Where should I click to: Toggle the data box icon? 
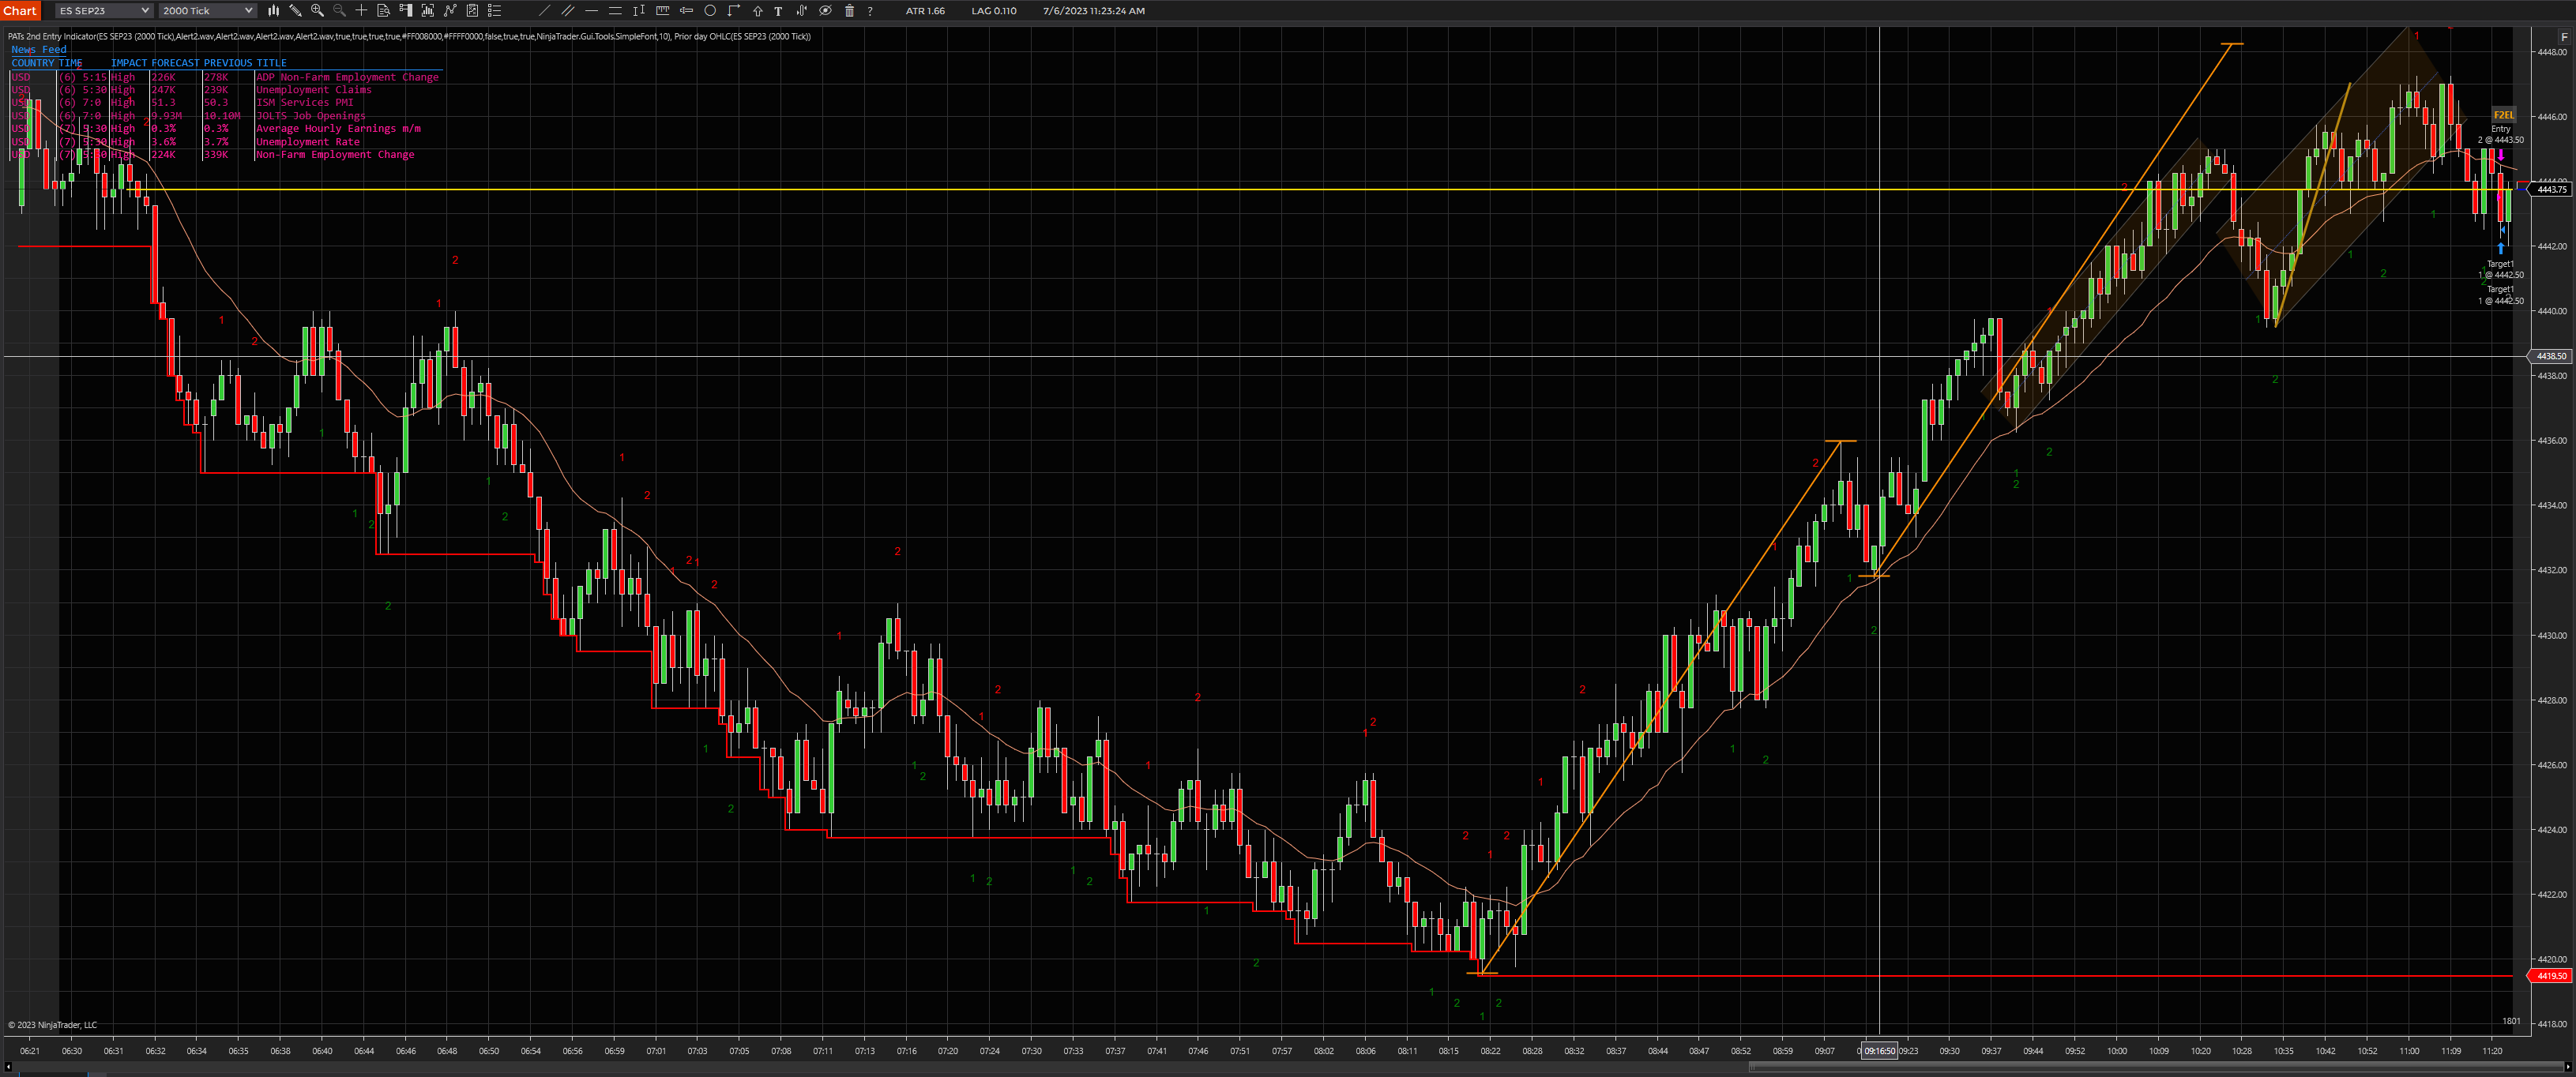(x=383, y=11)
